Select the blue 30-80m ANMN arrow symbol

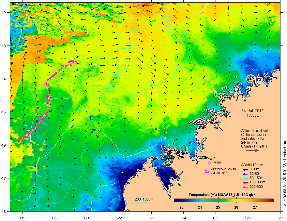(x=245, y=174)
